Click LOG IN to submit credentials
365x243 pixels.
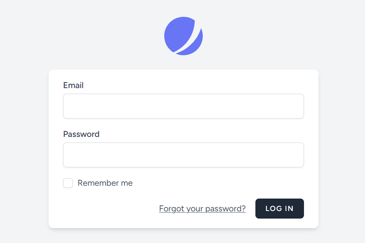279,208
